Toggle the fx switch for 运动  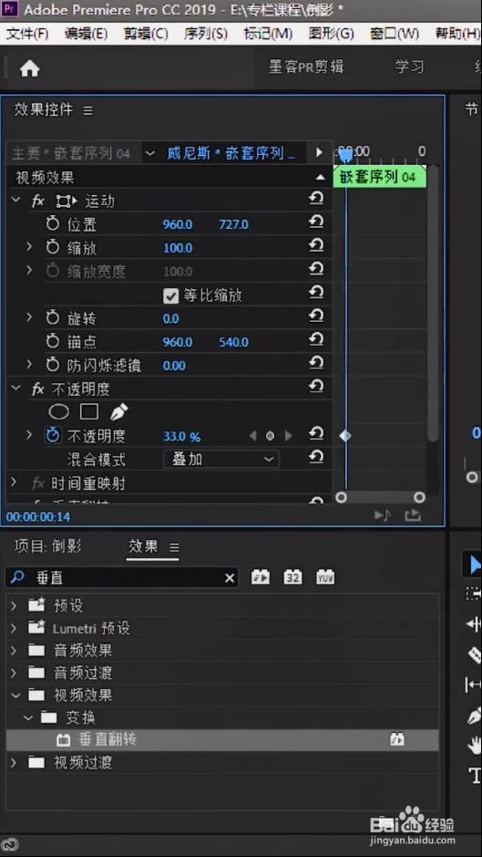point(38,201)
